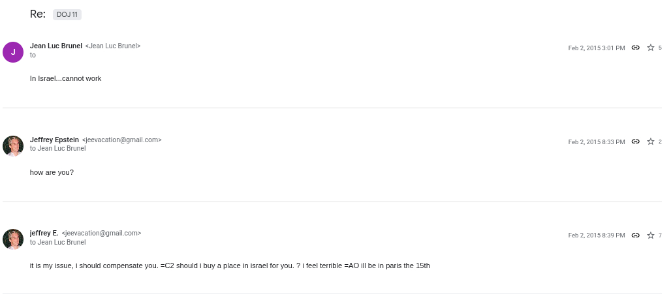Screen dimensions: 671x302
Task: Copy link icon for the 8:39 PM message
Action: (x=635, y=235)
